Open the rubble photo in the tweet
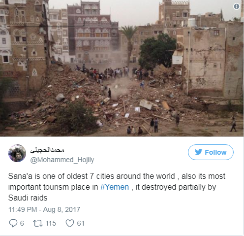The width and height of the screenshot is (244, 236). pos(122,68)
